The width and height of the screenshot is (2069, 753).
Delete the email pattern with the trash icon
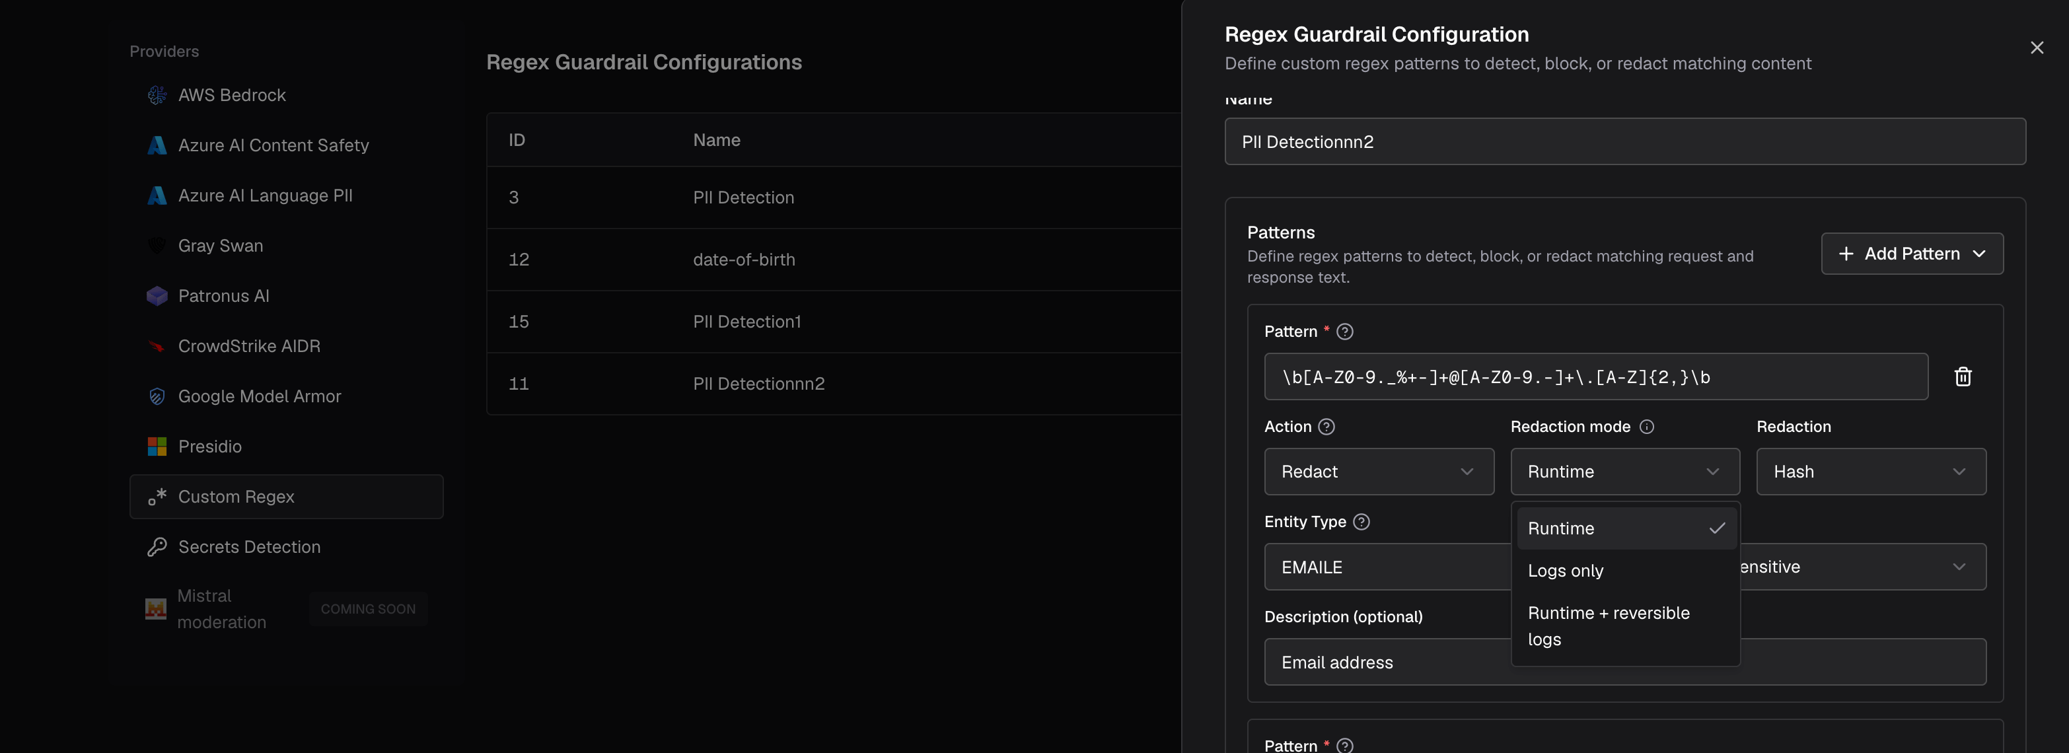(x=1962, y=377)
